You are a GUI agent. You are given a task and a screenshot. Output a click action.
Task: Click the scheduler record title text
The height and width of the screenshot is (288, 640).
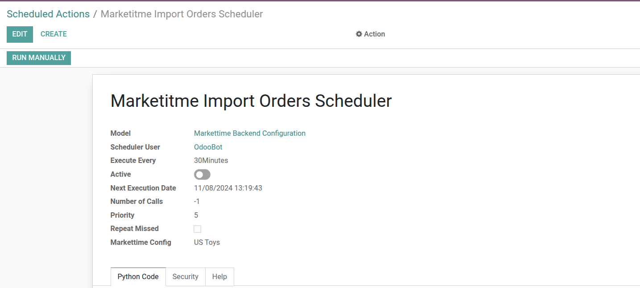[x=251, y=101]
